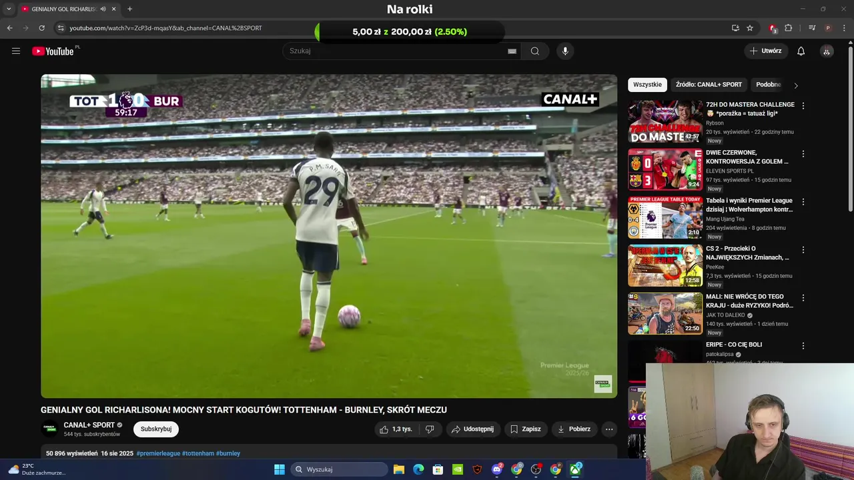Launch Microsoft Edge from the taskbar
Viewport: 854px width, 480px height.
[418, 469]
